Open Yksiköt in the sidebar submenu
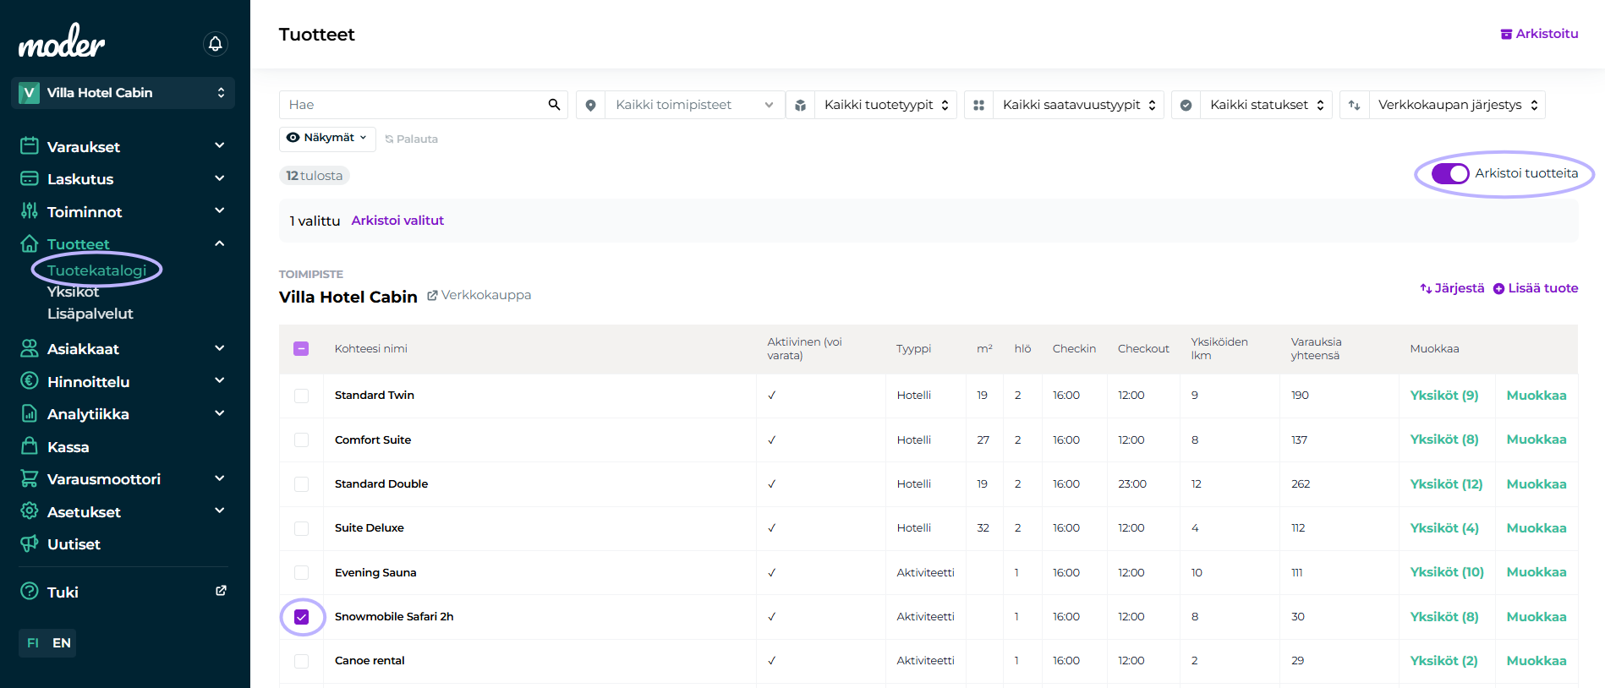 tap(74, 292)
